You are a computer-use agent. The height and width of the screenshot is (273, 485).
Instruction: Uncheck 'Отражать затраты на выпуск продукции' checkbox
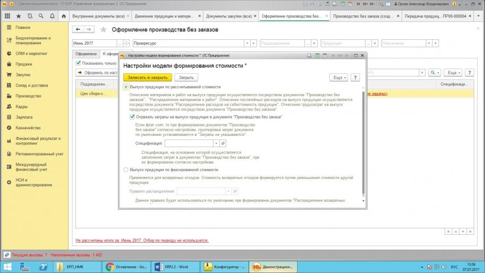coord(133,116)
